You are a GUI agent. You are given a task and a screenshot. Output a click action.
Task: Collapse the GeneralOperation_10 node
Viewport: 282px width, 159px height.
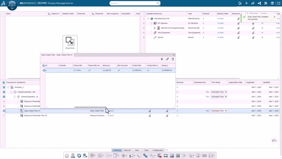(x=15, y=97)
